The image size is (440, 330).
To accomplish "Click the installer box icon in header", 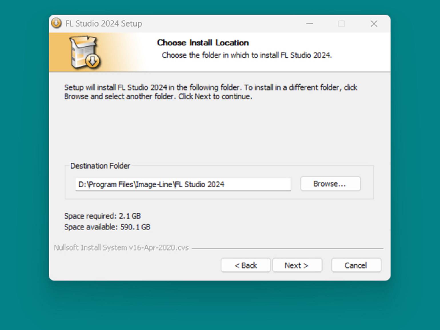I will click(85, 52).
